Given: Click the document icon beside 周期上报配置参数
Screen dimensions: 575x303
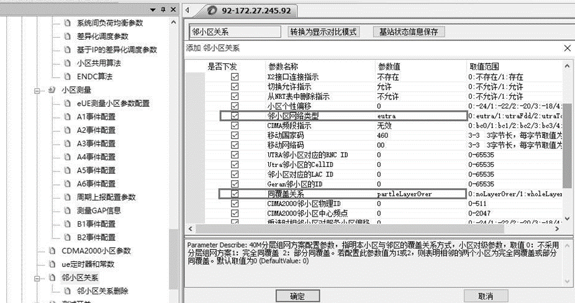Looking at the screenshot, I should pos(67,197).
